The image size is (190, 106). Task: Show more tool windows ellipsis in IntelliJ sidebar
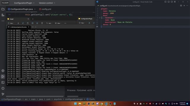pos(3,21)
